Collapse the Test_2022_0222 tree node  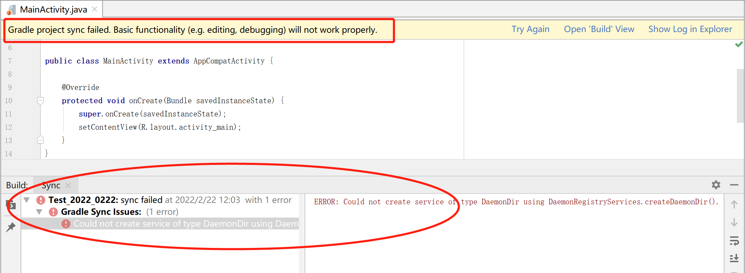click(x=27, y=200)
